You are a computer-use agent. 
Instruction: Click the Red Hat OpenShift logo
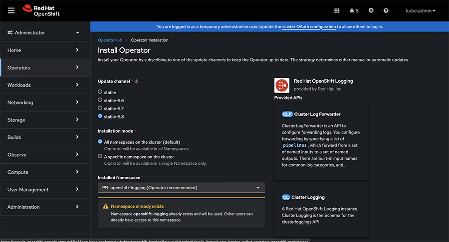(41, 10)
